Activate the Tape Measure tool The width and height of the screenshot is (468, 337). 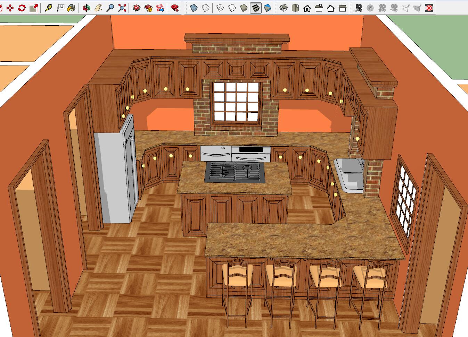coord(48,8)
